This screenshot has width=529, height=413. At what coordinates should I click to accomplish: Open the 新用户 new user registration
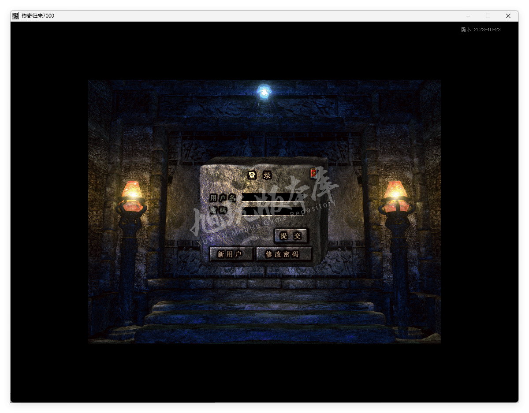231,254
